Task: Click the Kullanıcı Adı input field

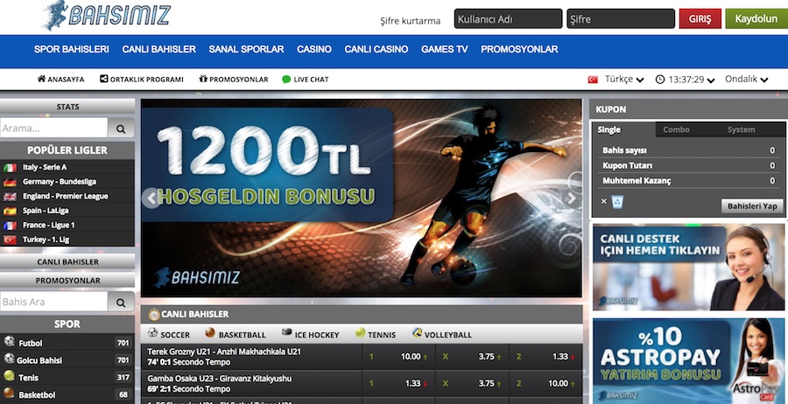Action: pos(508,18)
